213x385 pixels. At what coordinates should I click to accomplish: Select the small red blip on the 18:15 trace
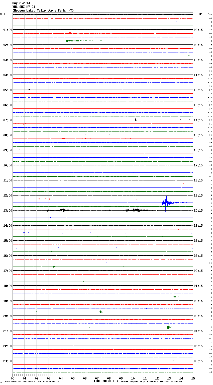pos(55,289)
